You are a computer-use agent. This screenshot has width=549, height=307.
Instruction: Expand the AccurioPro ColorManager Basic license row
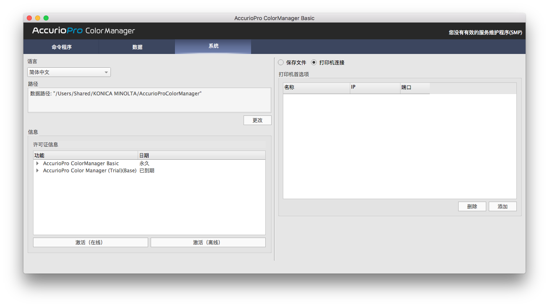38,164
